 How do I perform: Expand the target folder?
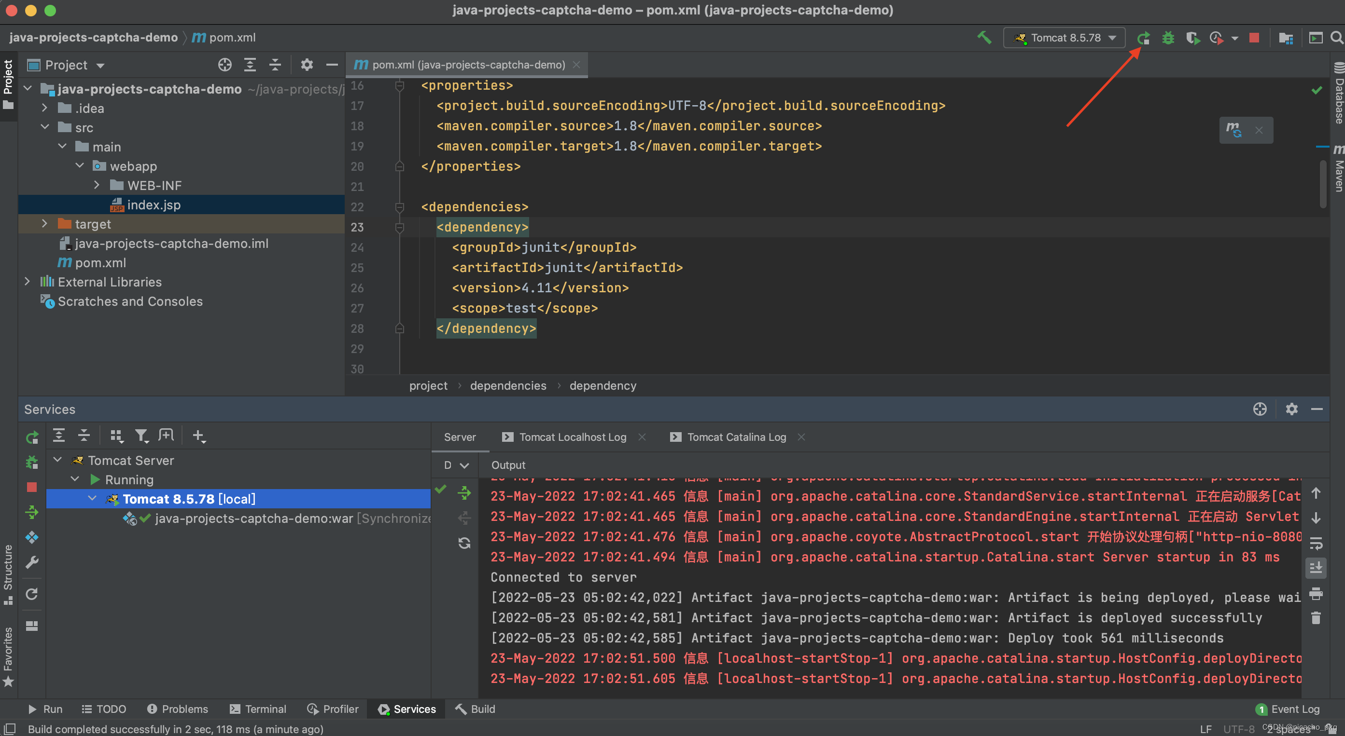pyautogui.click(x=45, y=224)
